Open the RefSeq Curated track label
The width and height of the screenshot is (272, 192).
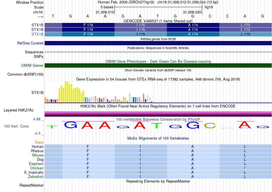[x=30, y=43]
